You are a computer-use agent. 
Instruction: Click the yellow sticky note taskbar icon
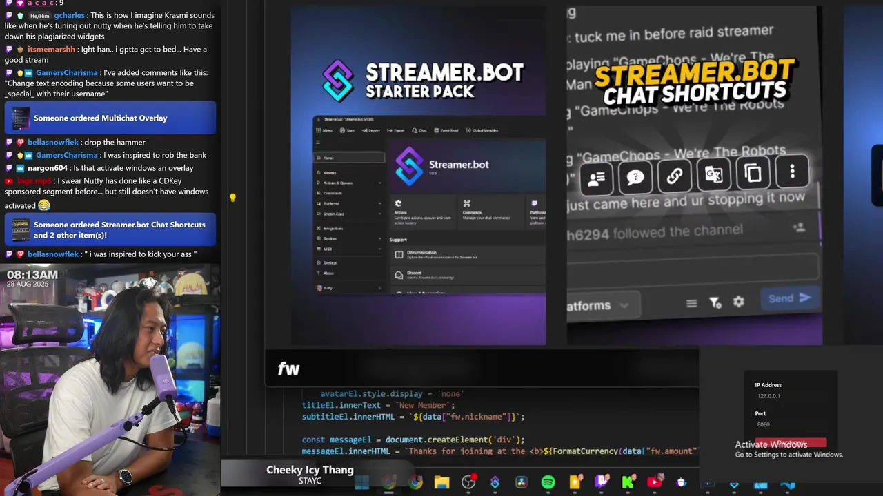(575, 482)
